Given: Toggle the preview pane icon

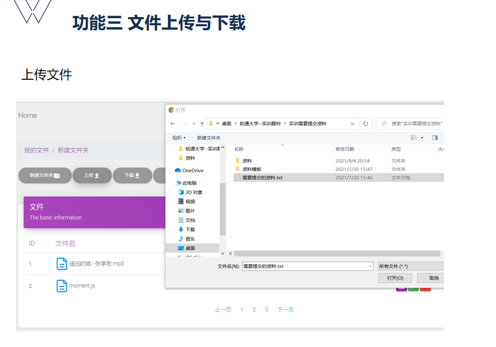Looking at the screenshot, I should [435, 138].
